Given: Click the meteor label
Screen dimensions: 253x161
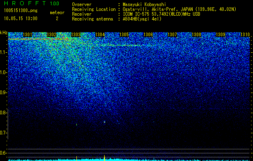Looking at the screenshot, I should point(57,12).
